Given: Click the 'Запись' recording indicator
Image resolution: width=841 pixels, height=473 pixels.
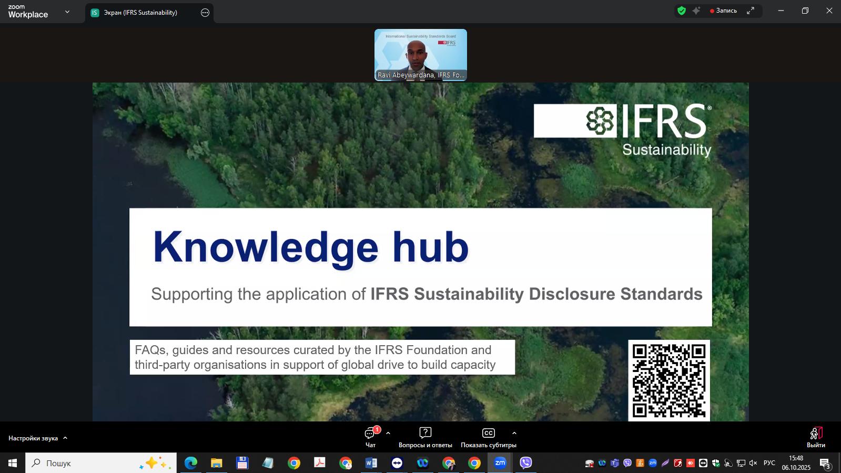Looking at the screenshot, I should coord(724,11).
